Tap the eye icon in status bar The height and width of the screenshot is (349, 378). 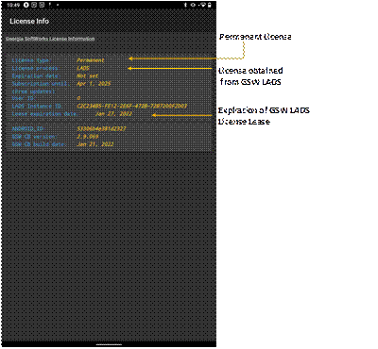pyautogui.click(x=193, y=5)
